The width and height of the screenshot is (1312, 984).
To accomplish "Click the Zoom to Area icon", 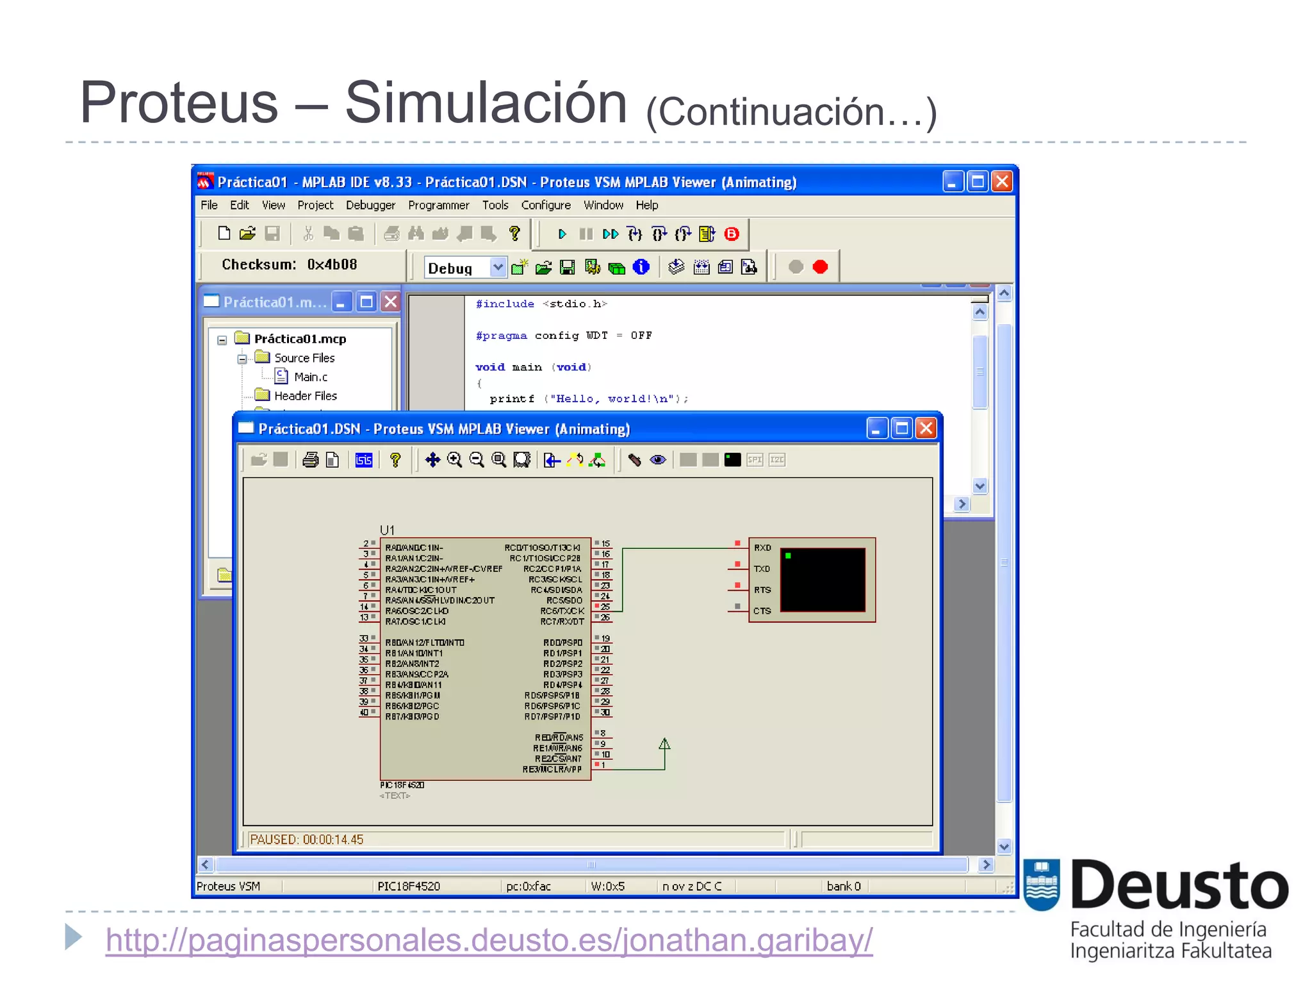I will 522,460.
